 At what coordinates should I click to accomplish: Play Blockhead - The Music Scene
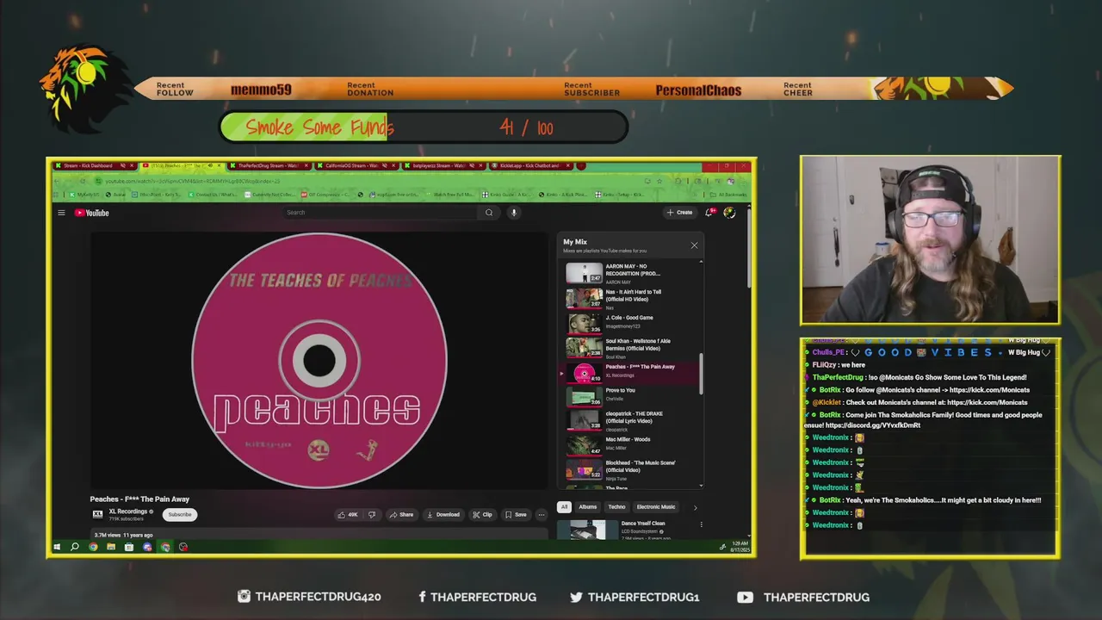point(628,469)
